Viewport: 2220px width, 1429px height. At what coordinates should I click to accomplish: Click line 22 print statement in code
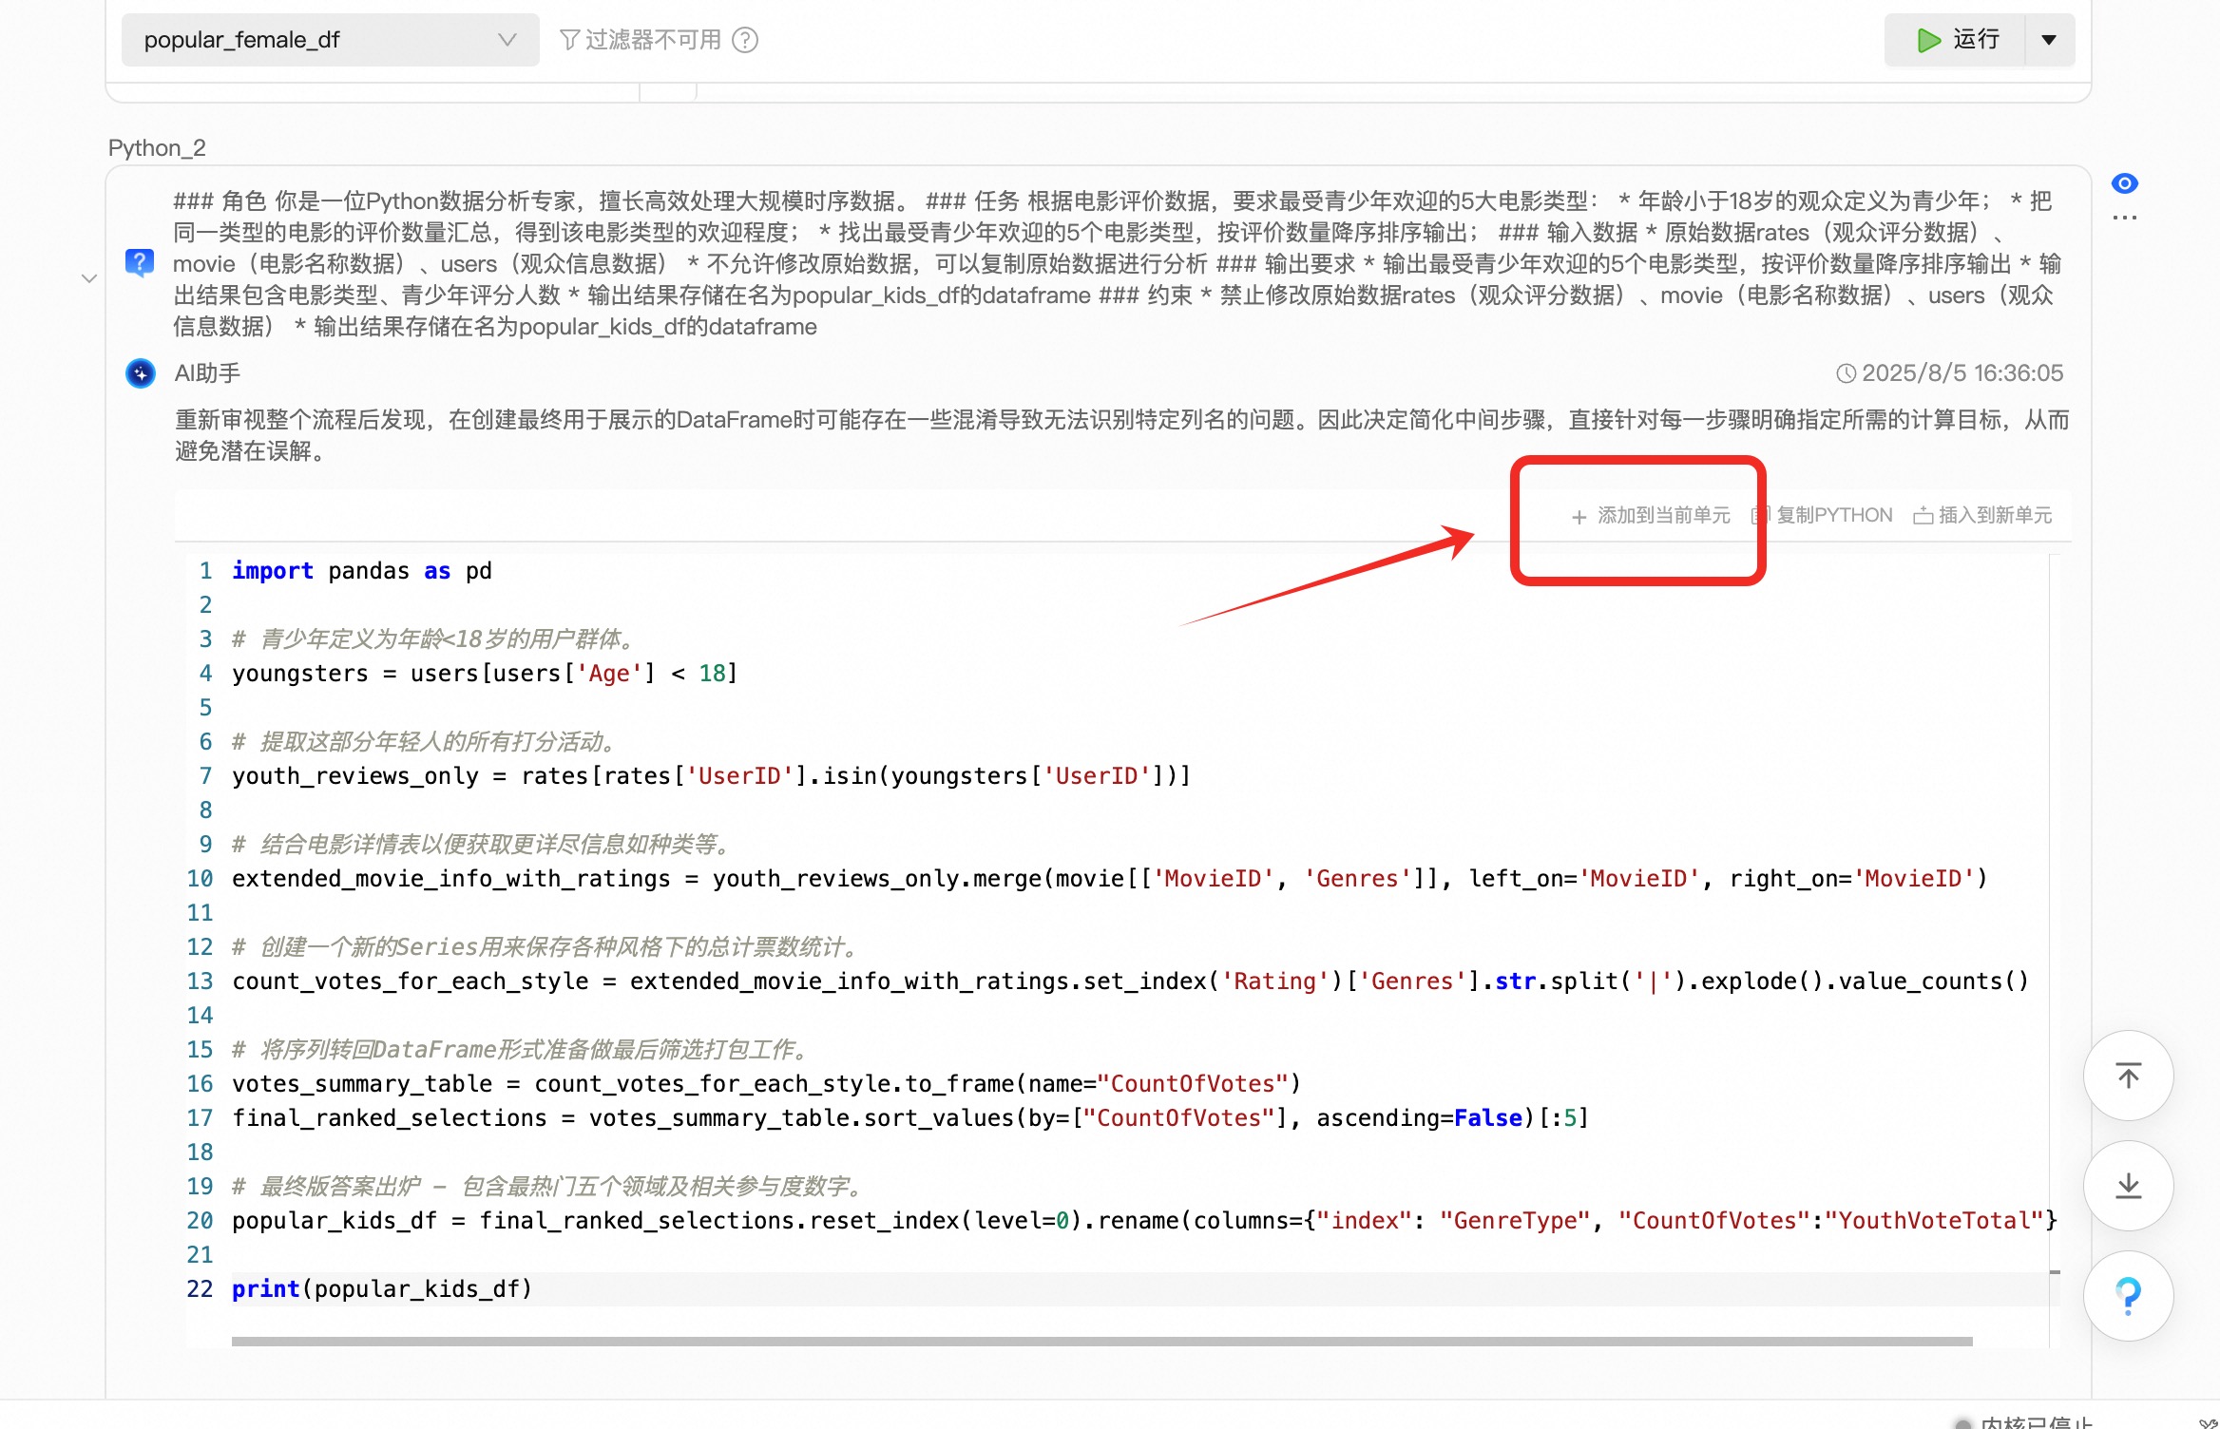382,1289
